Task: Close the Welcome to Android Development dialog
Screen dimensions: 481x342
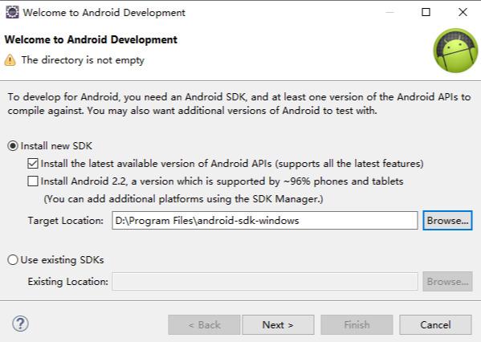Action: click(463, 12)
